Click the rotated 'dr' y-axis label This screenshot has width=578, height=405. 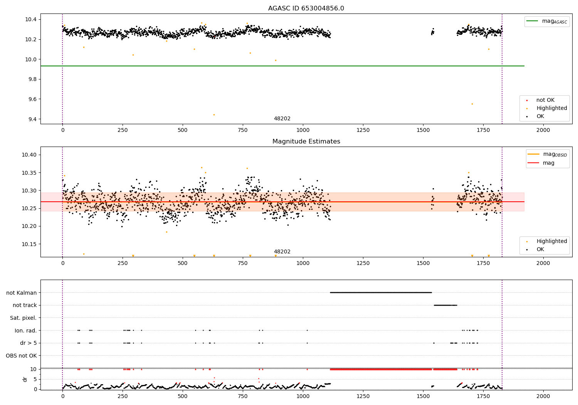pyautogui.click(x=25, y=379)
